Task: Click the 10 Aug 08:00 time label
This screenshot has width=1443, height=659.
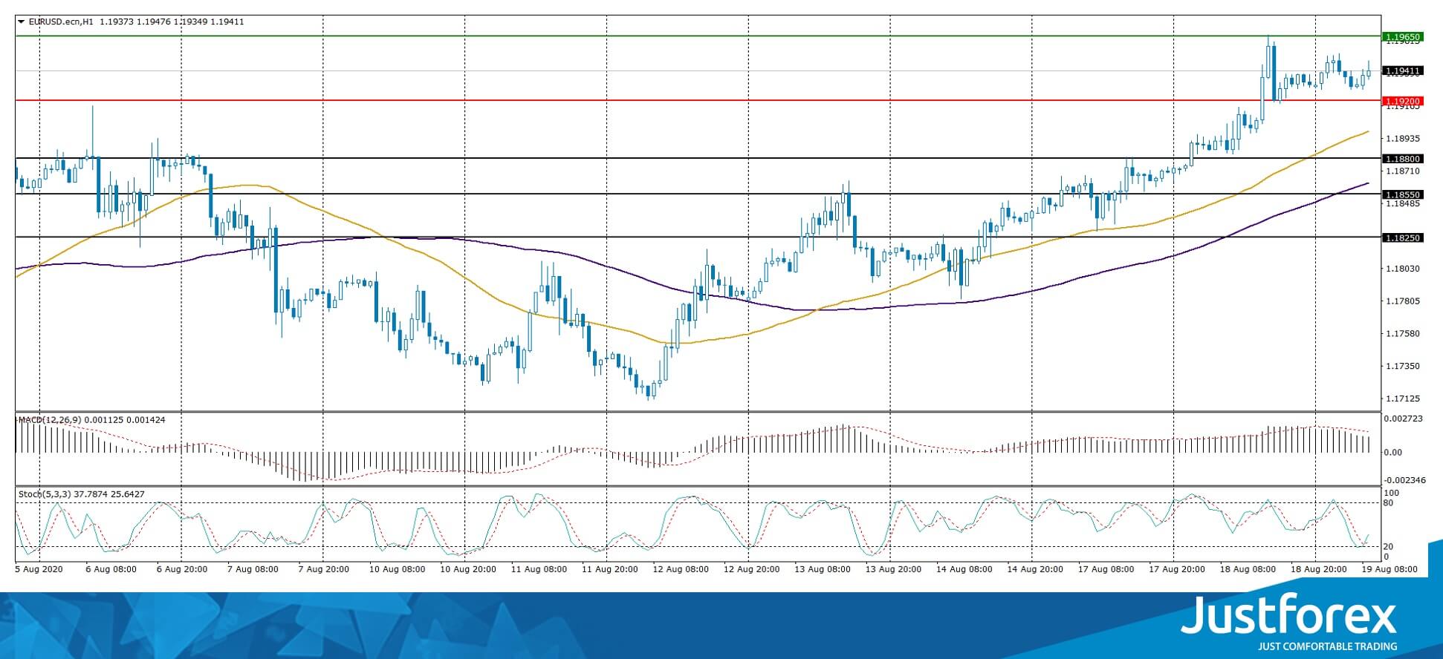Action: (398, 570)
